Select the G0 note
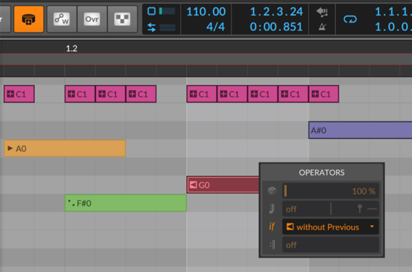This screenshot has width=412, height=272. 222,185
